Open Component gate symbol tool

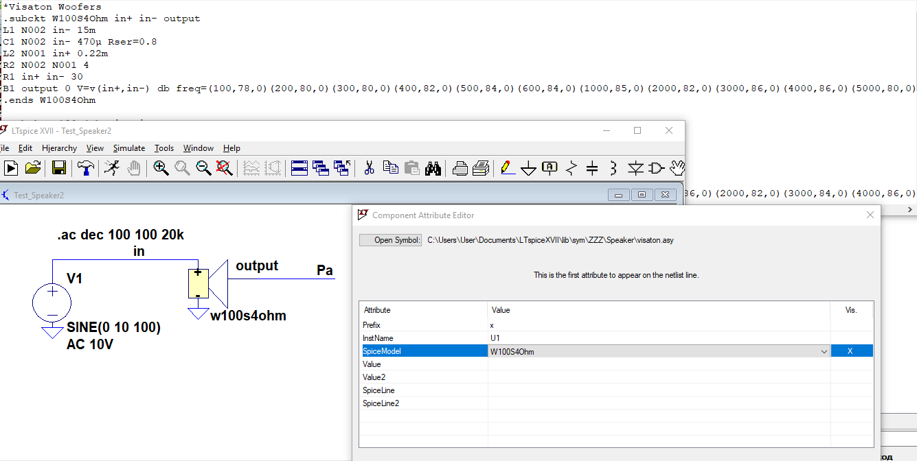(657, 167)
